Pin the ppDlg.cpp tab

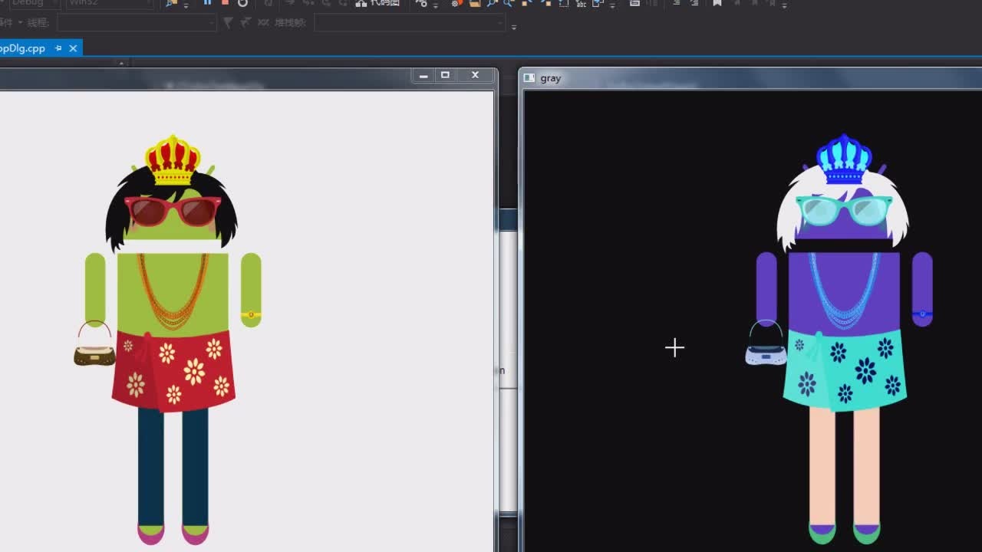point(58,48)
